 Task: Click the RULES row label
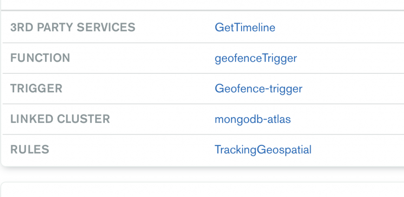click(x=30, y=150)
